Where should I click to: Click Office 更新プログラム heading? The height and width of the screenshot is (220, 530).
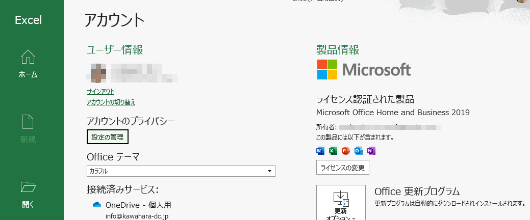click(417, 191)
